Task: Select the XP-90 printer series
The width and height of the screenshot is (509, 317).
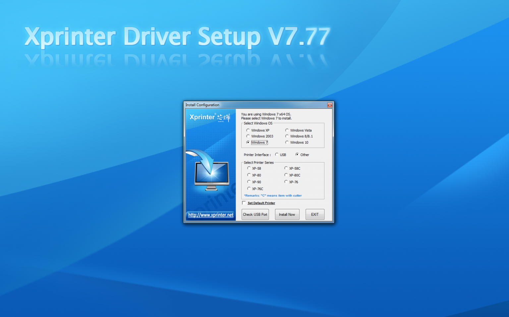Action: pos(249,182)
